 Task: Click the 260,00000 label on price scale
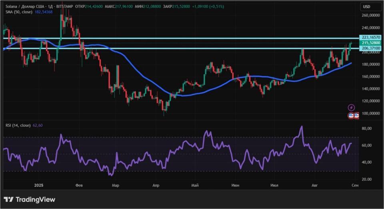pyautogui.click(x=371, y=15)
